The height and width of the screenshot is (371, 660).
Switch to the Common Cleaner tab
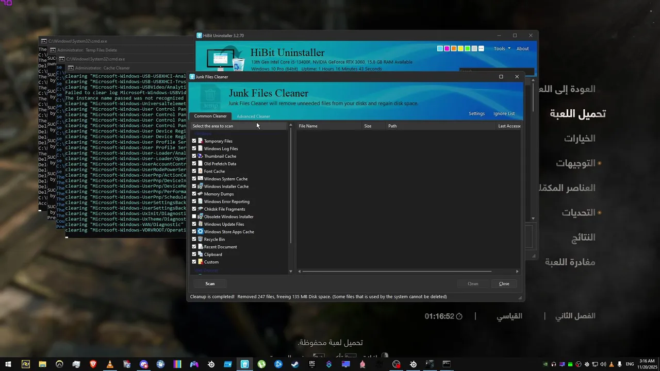210,116
